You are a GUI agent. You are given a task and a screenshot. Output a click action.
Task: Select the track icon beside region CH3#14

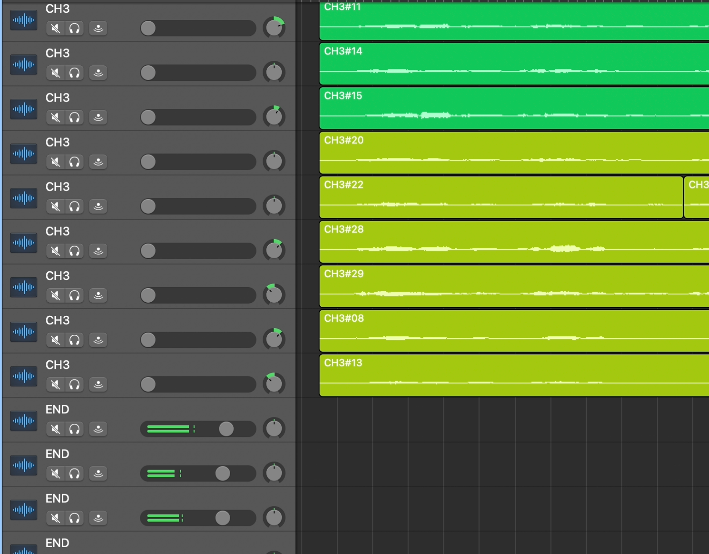[24, 65]
